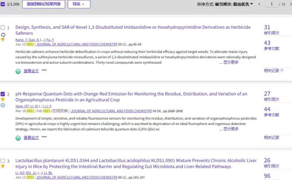Click the clock icon beside result 2
The height and width of the screenshot is (180, 292).
click(3, 105)
